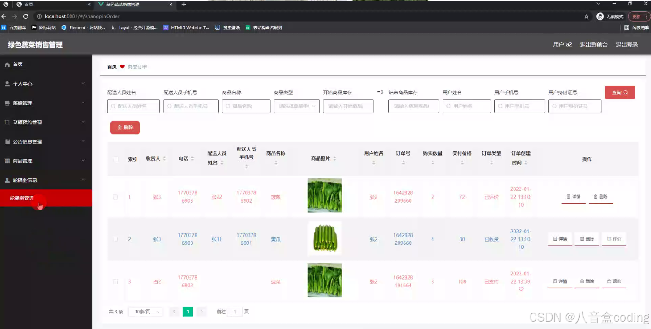Click the 用户身份证号 search field
651x329 pixels.
tap(574, 106)
